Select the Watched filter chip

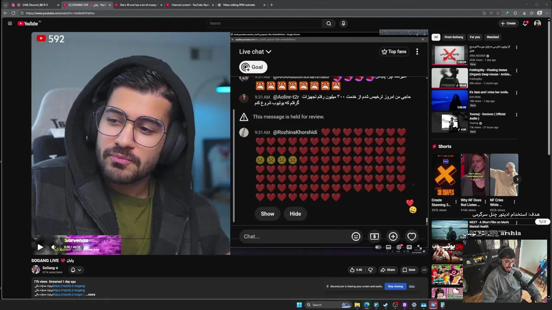tap(492, 37)
